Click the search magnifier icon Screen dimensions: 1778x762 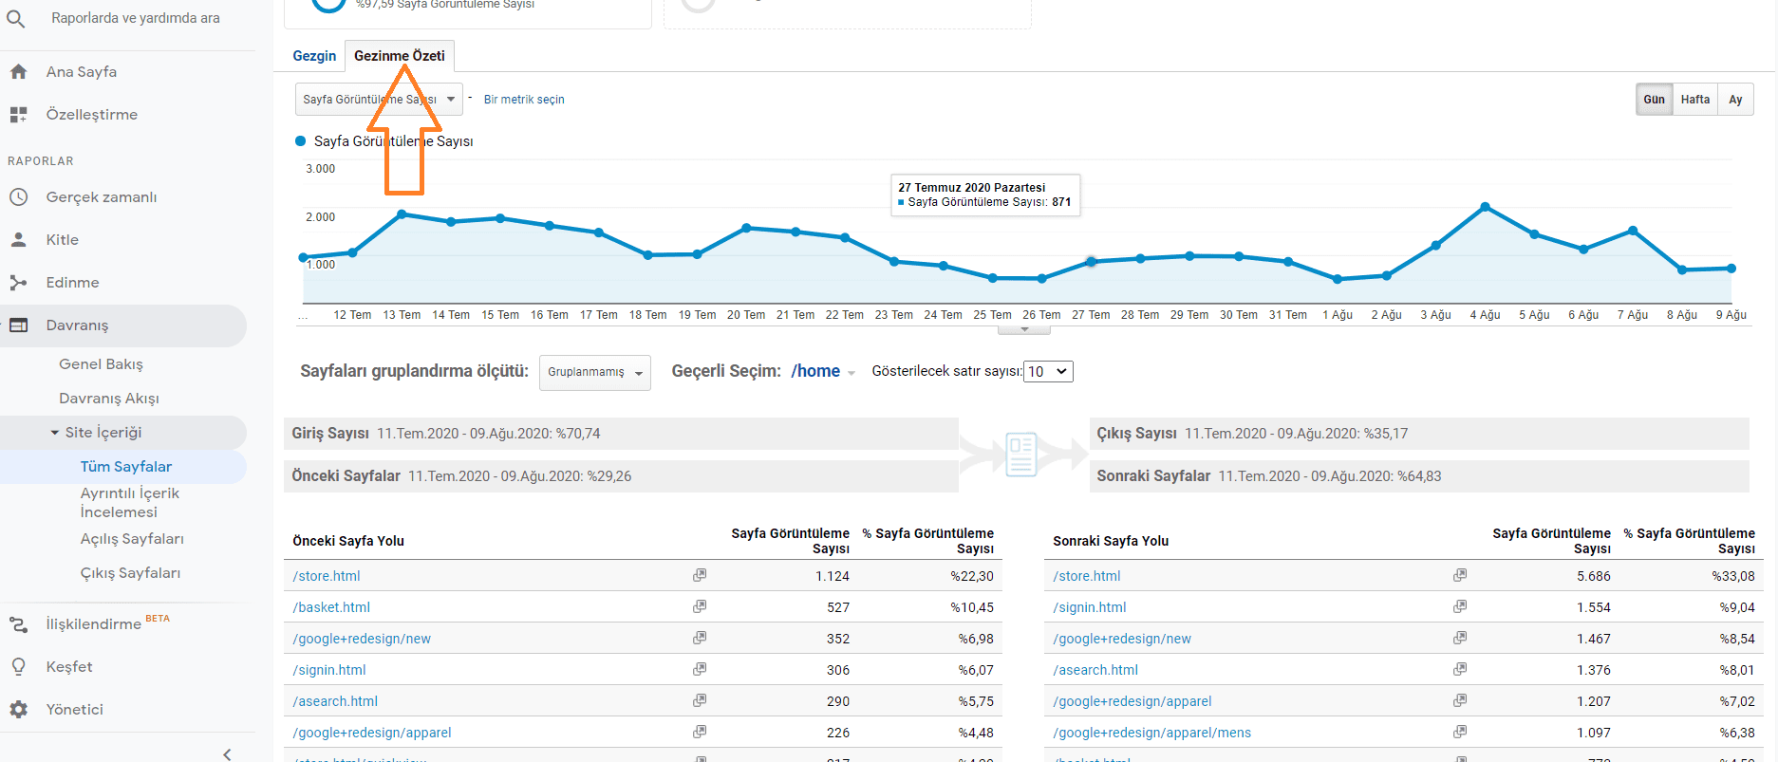tap(16, 18)
